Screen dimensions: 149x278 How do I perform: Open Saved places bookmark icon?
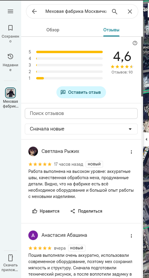(10, 28)
